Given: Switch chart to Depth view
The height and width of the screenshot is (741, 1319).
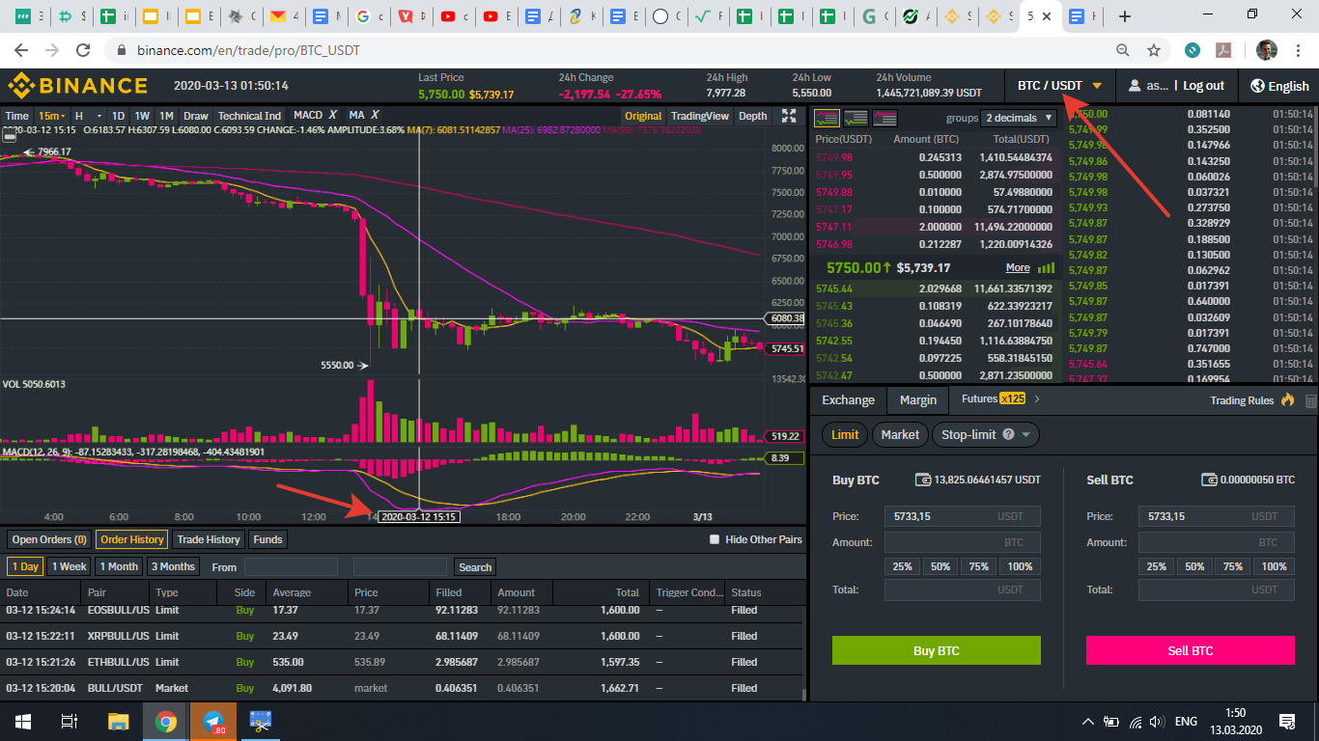Looking at the screenshot, I should [x=752, y=116].
